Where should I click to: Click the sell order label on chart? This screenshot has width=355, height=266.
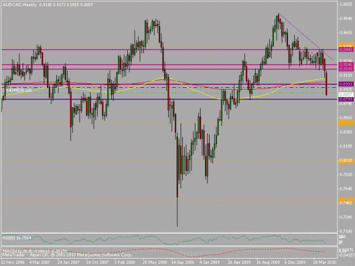[18, 90]
